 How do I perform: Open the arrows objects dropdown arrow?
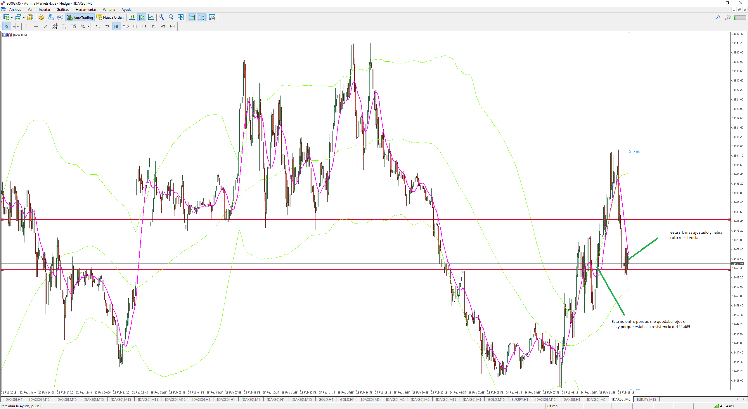coord(88,27)
